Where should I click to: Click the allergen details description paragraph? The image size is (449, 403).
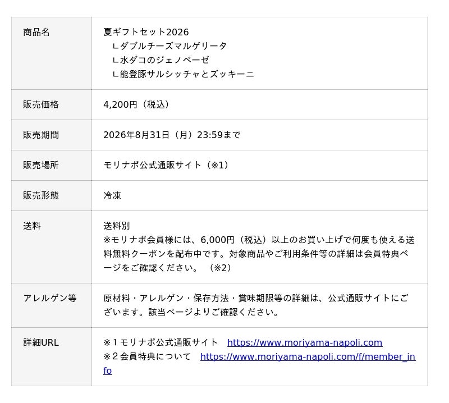[x=256, y=305]
